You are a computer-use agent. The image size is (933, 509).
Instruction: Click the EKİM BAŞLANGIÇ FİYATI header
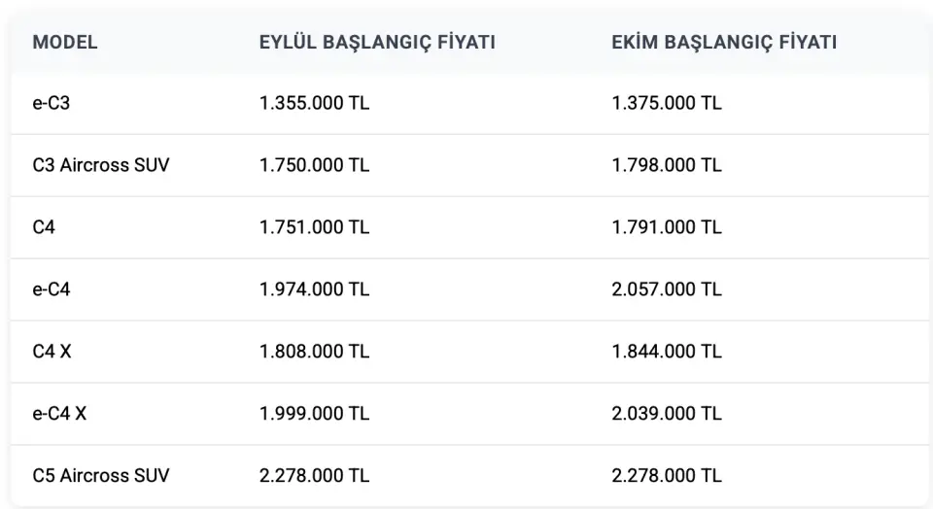tap(724, 43)
